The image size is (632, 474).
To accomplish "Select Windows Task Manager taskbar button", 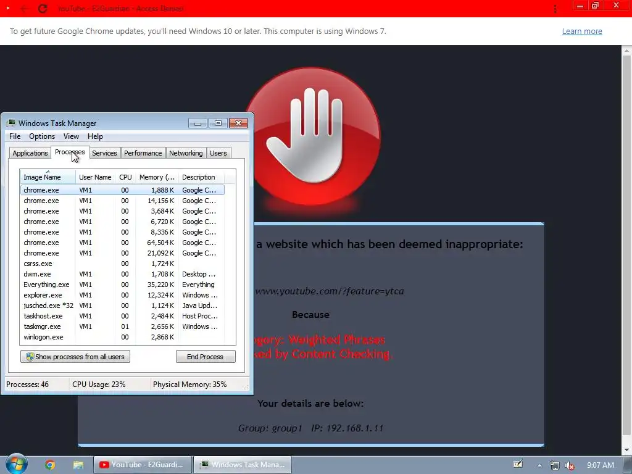I will pyautogui.click(x=242, y=465).
